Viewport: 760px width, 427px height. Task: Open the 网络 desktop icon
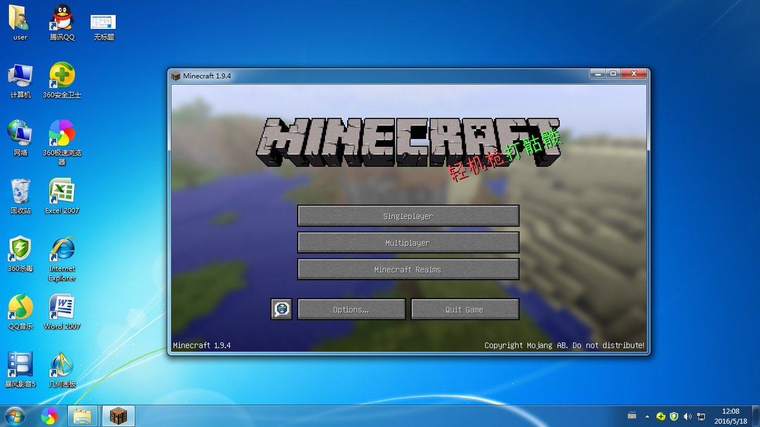[x=20, y=138]
